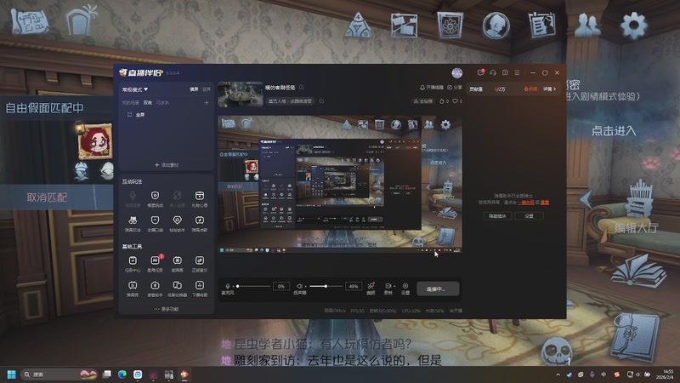Screen dimensions: 680x383
Task: Open the 弹幕玩法 glasses icon
Action: tap(133, 220)
